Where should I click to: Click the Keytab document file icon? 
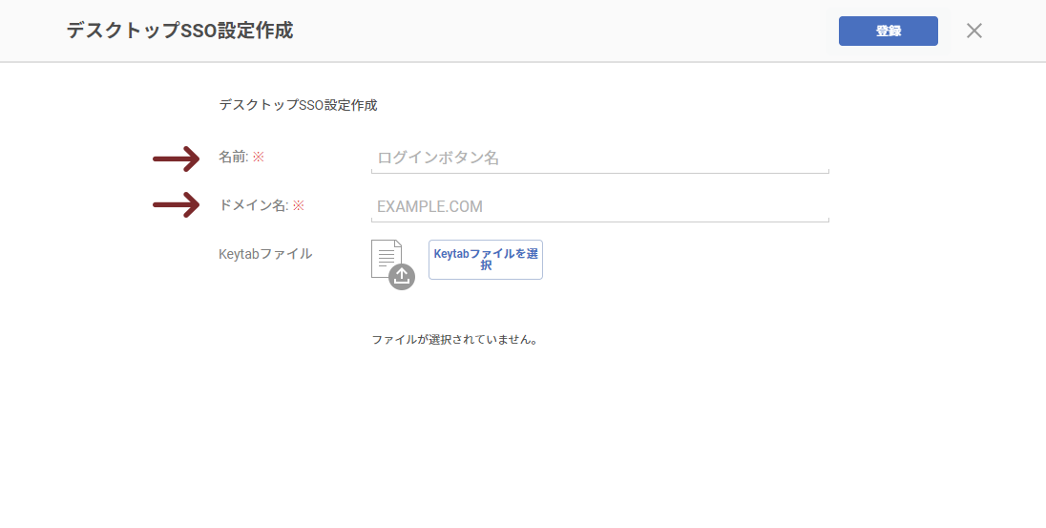click(x=386, y=258)
